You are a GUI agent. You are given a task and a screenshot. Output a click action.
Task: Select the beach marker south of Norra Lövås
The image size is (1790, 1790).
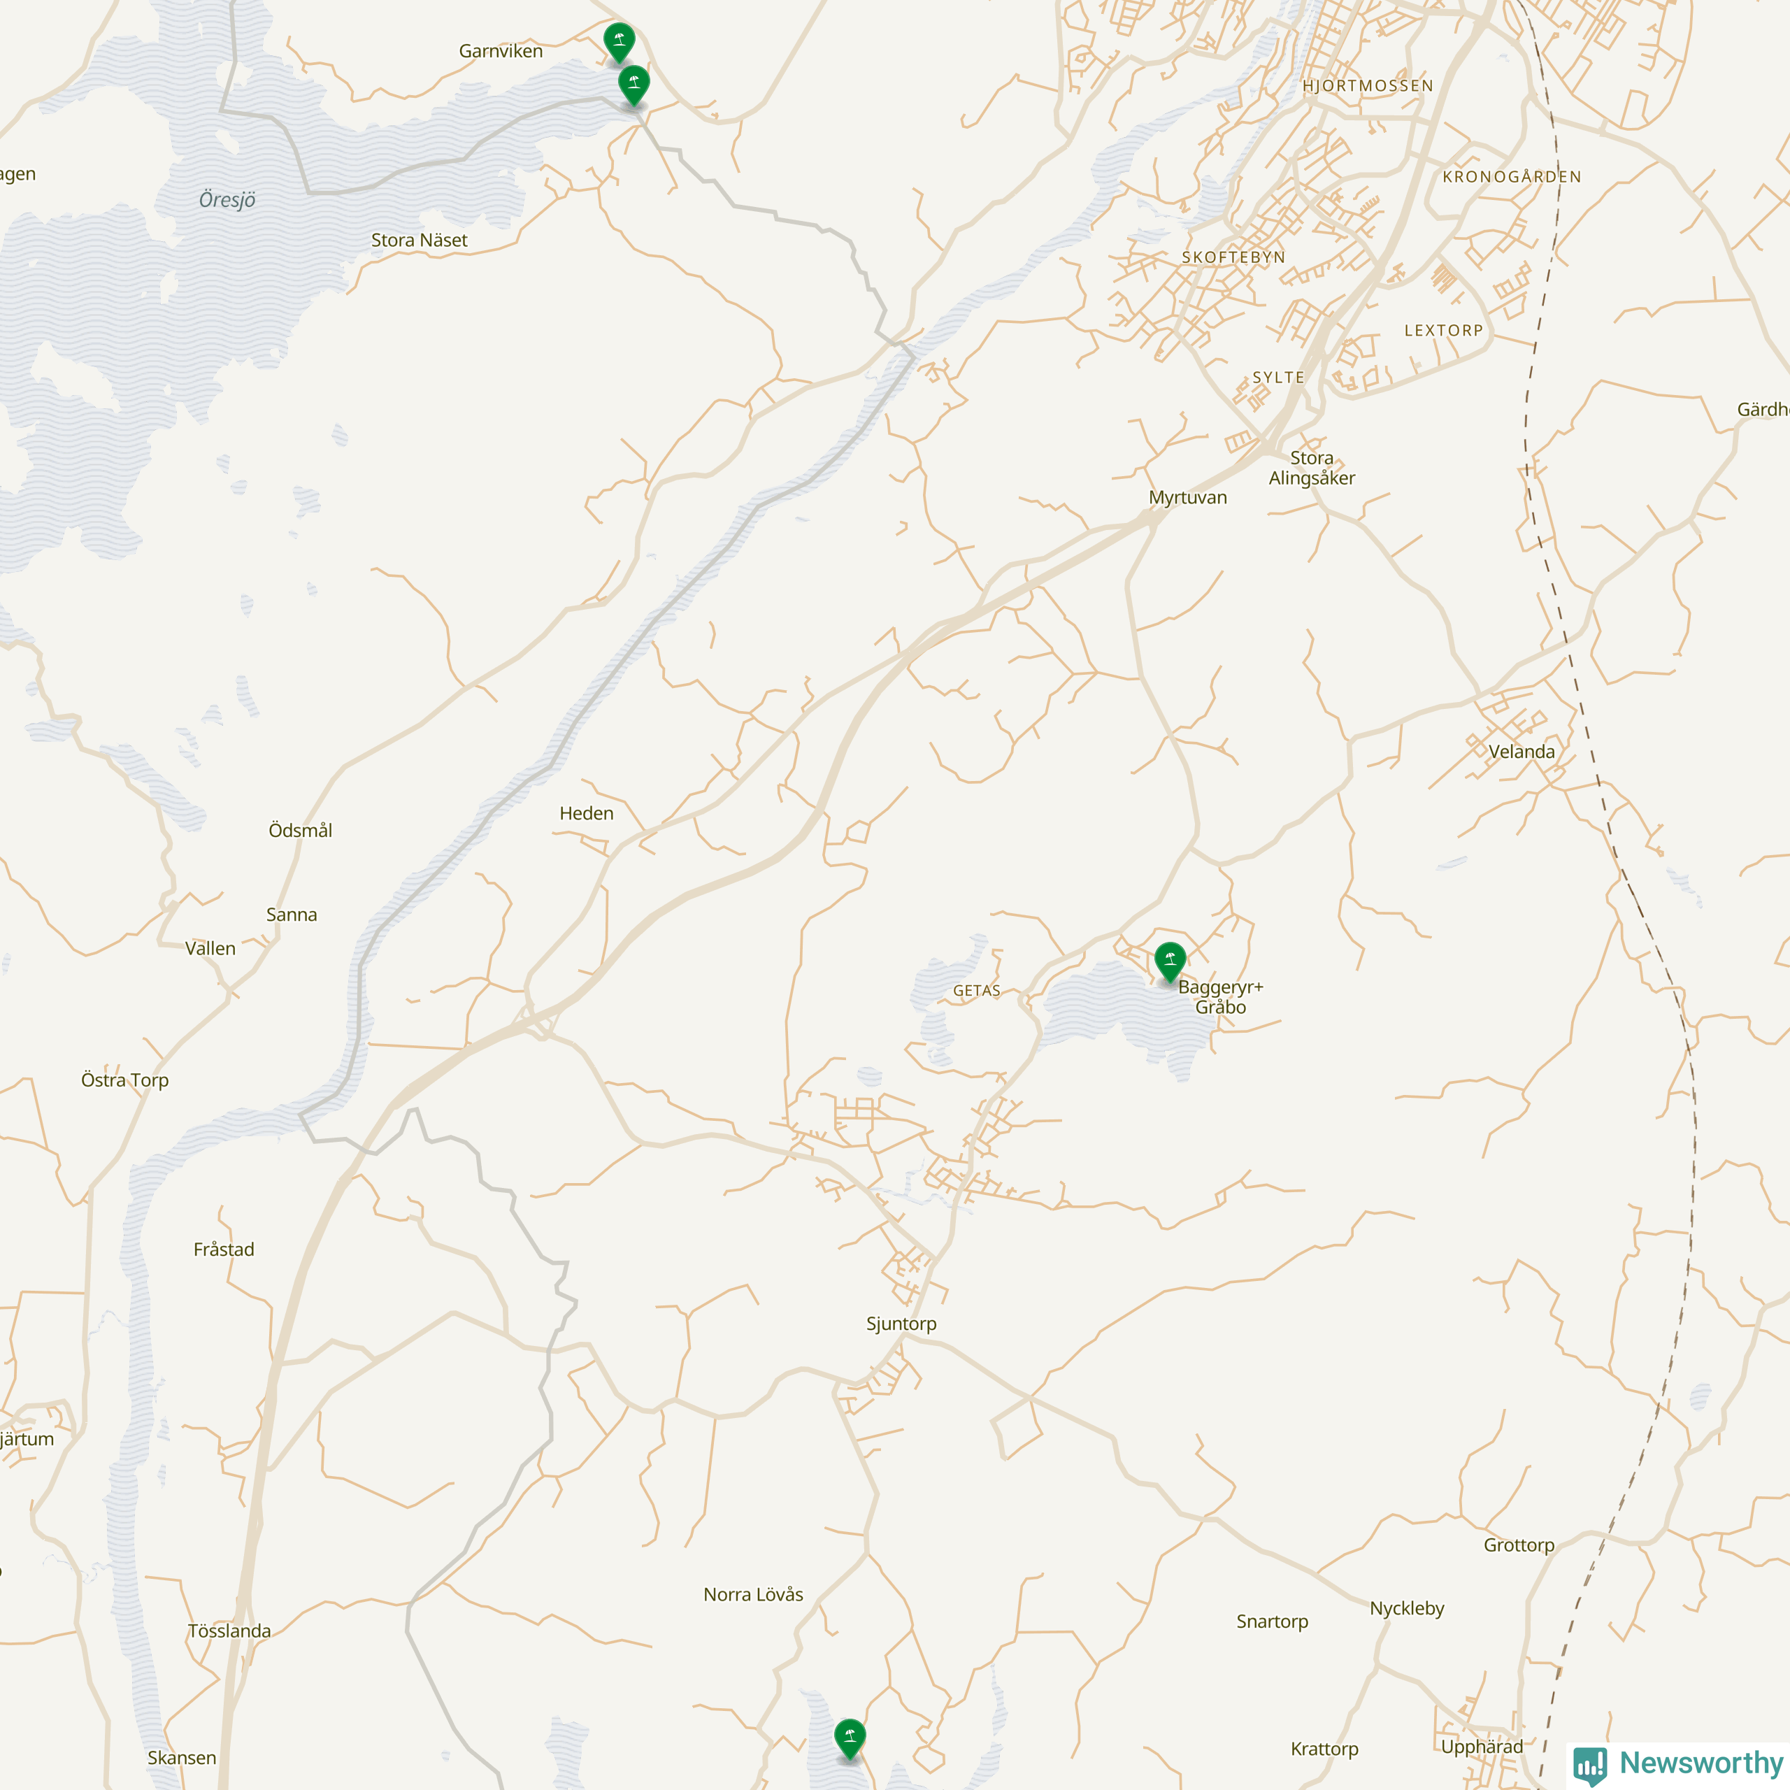tap(850, 1739)
